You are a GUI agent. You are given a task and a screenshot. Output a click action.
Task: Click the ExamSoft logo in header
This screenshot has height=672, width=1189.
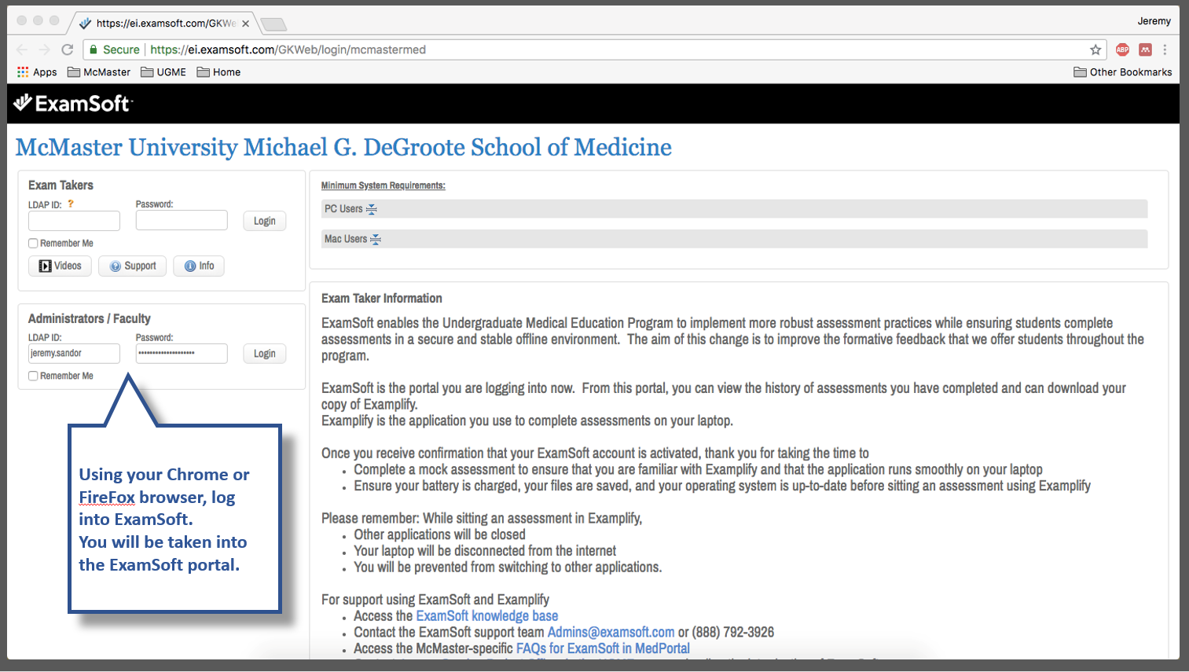tap(73, 103)
